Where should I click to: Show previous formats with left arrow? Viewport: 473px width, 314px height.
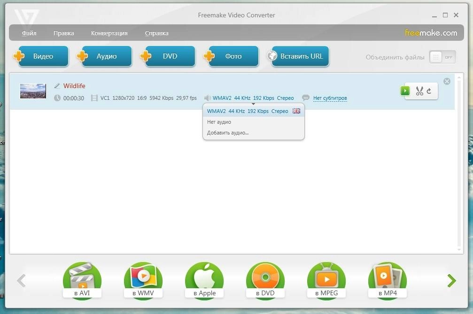coord(21,281)
